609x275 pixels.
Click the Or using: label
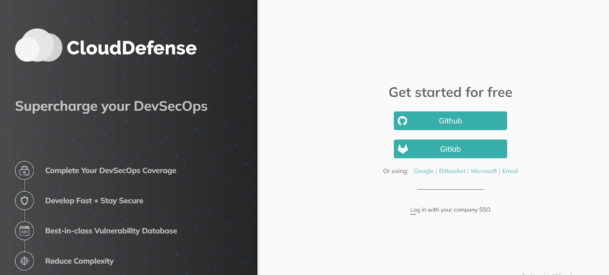click(395, 171)
